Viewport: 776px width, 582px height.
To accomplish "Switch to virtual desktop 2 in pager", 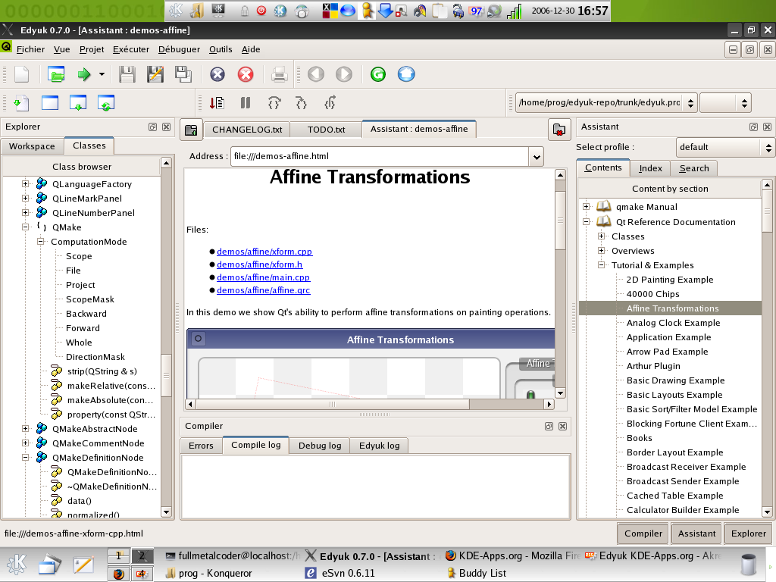I will [x=142, y=556].
